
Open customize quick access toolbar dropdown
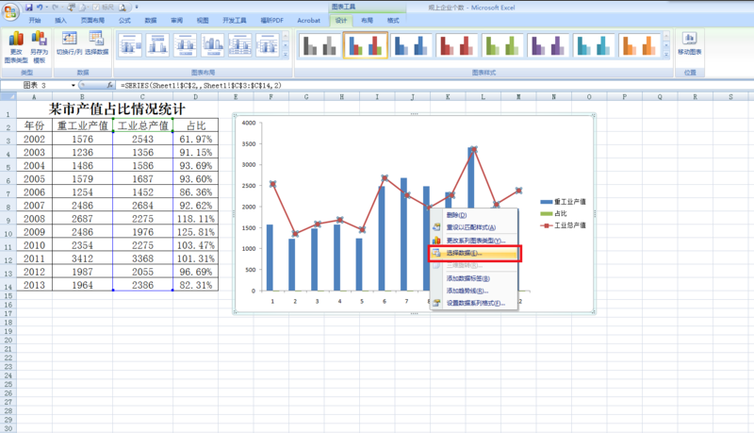pyautogui.click(x=137, y=8)
